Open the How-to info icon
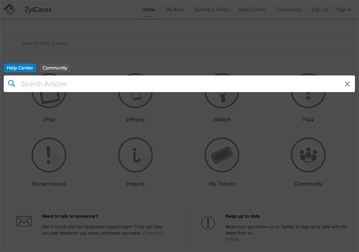Viewport: 359px width, 252px height. point(135,155)
